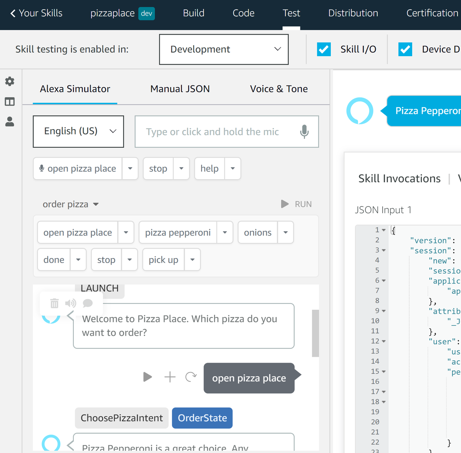Click the pizza pepperoni sequence chip
The width and height of the screenshot is (461, 453).
(x=178, y=232)
